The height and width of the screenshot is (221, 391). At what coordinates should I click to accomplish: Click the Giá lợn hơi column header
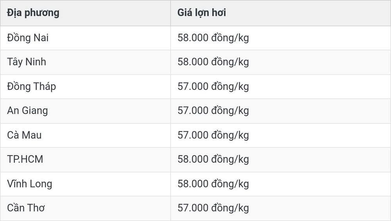point(280,13)
